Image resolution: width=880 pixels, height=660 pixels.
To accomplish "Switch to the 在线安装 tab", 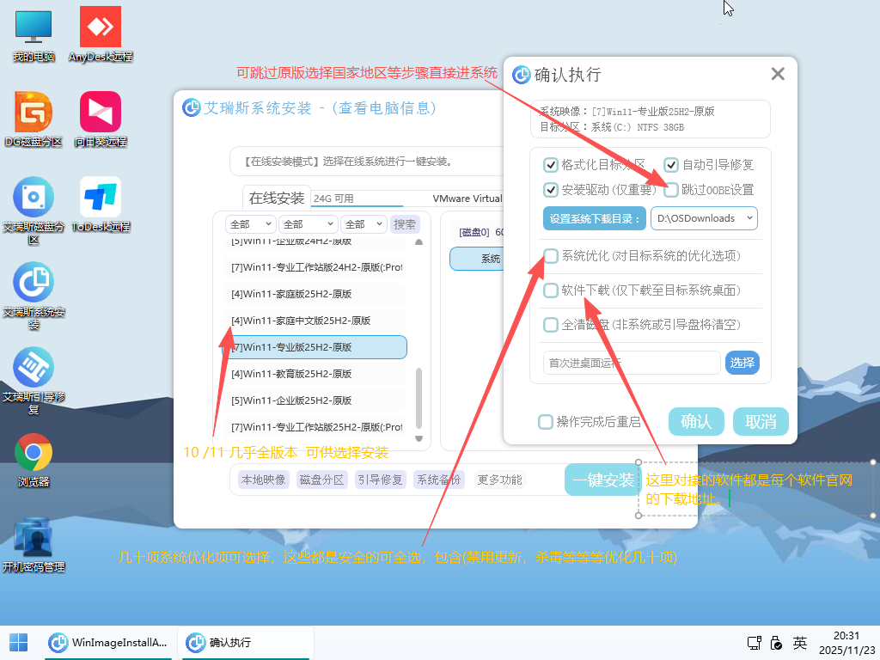I will 277,199.
